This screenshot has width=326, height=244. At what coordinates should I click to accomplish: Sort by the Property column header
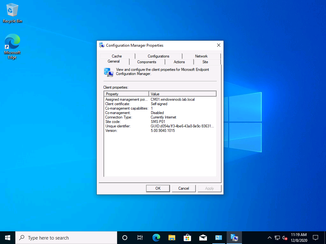click(x=126, y=94)
